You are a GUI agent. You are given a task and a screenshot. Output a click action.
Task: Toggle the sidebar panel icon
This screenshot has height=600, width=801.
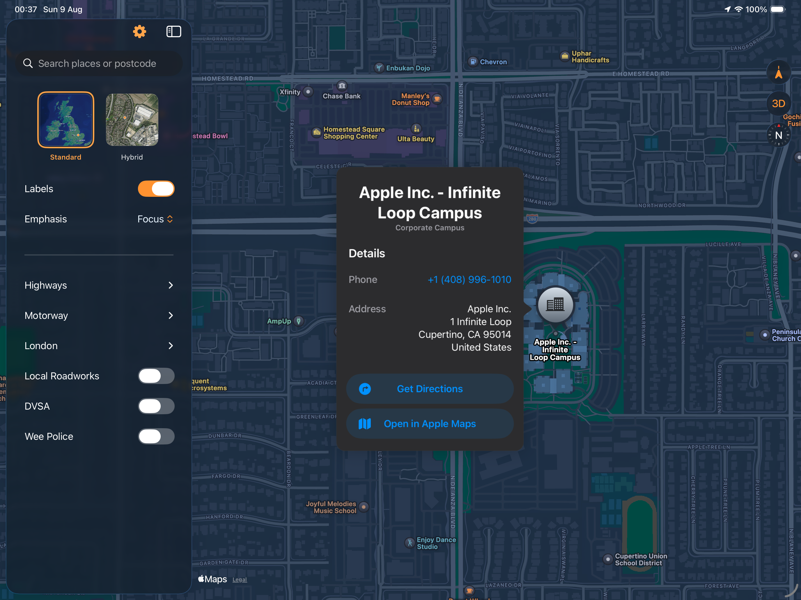pos(174,32)
